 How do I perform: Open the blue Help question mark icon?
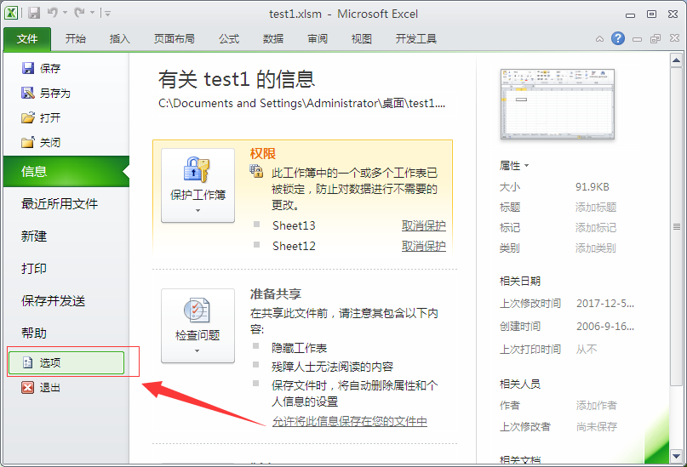tap(618, 38)
